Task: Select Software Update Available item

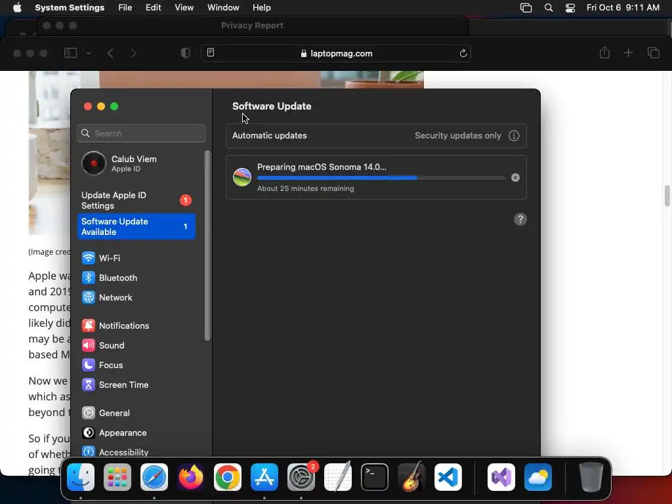Action: click(136, 226)
